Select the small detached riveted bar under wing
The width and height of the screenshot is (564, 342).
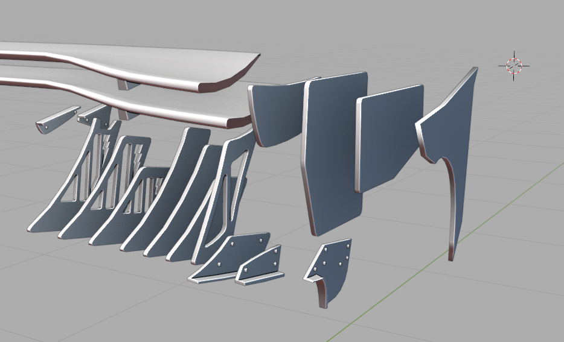[x=57, y=119]
